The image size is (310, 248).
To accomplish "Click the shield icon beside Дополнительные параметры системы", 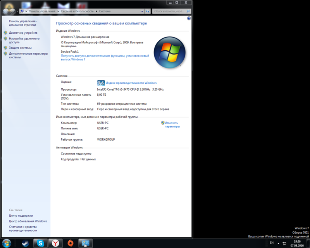I will 5,53.
